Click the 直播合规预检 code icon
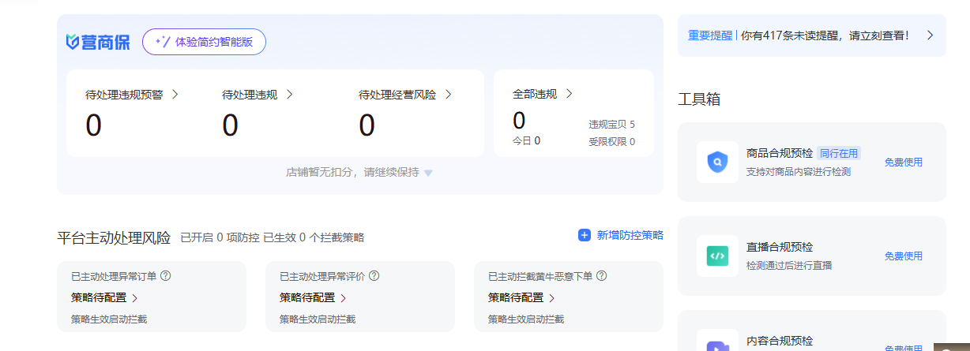 717,256
